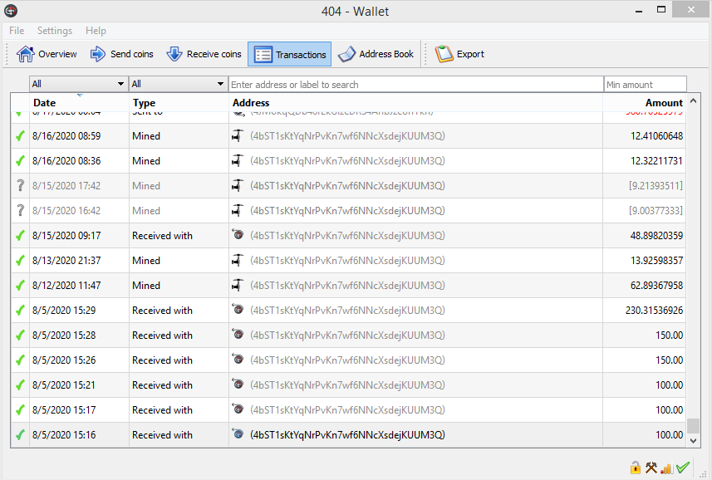The width and height of the screenshot is (712, 480).
Task: Export the transaction list
Action: (x=459, y=54)
